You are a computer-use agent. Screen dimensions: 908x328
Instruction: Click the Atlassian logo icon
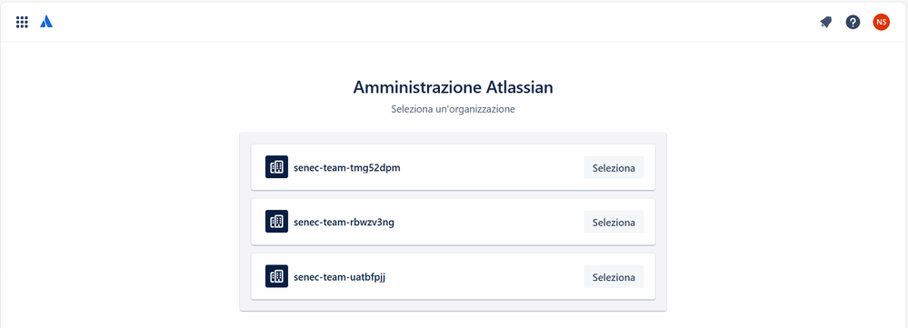(x=46, y=22)
